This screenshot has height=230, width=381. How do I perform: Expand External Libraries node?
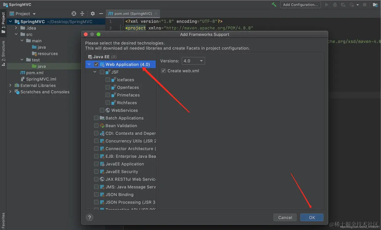[x=10, y=85]
